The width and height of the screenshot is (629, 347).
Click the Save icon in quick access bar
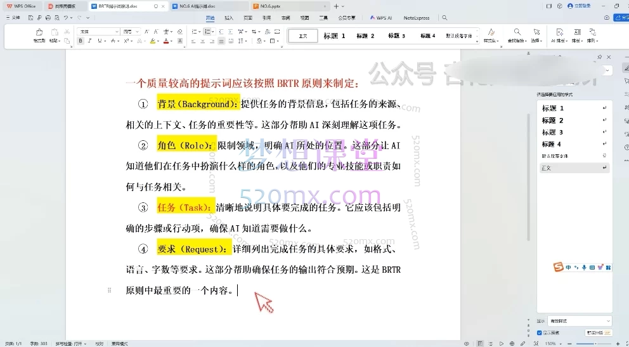[x=30, y=18]
